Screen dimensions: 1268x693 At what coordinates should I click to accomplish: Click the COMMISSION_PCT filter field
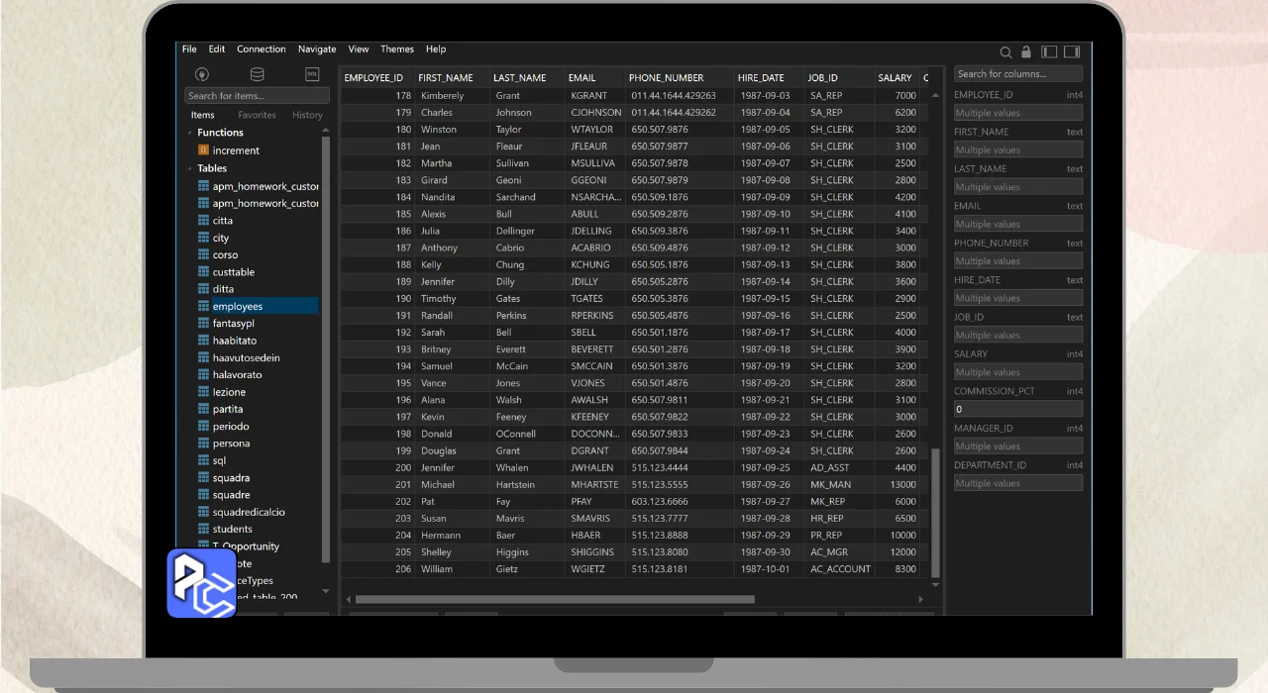[1017, 409]
